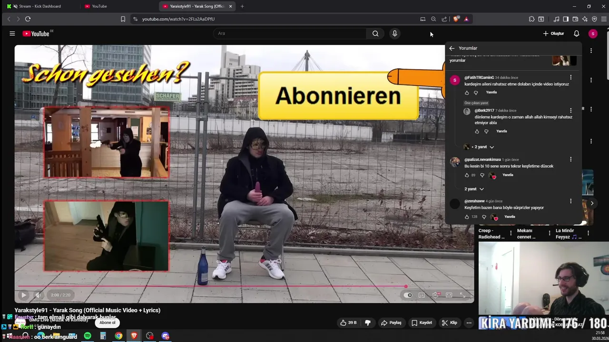
Task: Click the youtube.com URL in the address bar
Action: pyautogui.click(x=178, y=19)
